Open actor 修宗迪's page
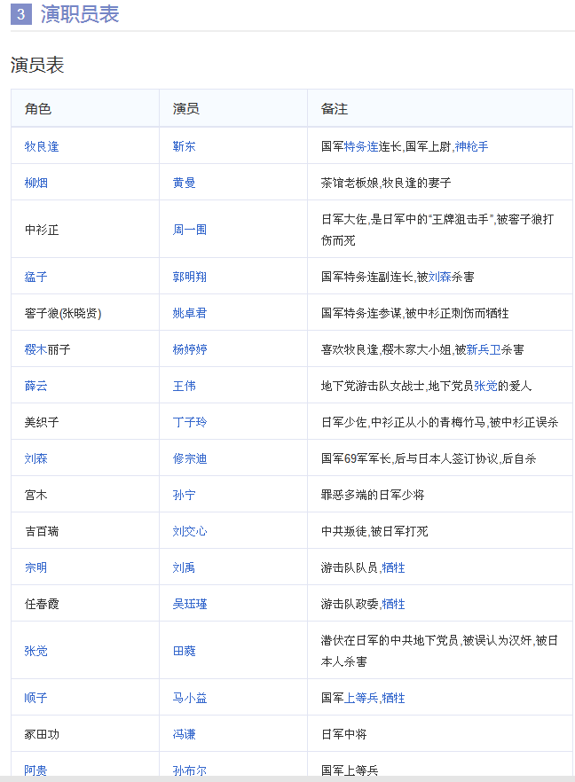 point(190,458)
